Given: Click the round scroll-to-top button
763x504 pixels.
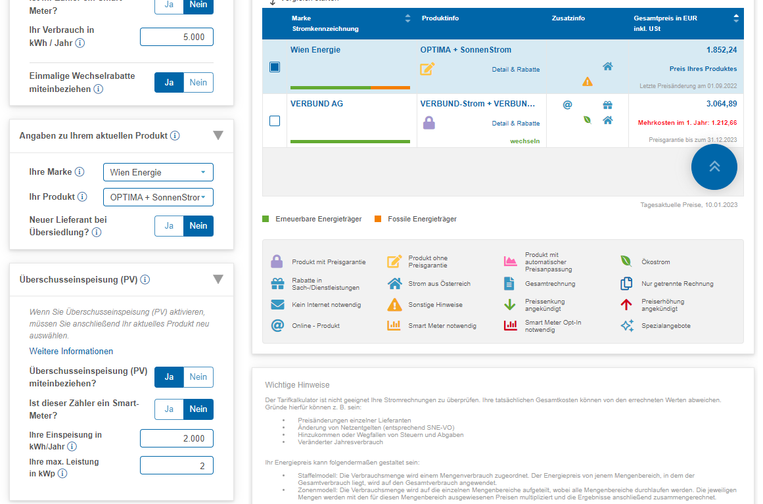Looking at the screenshot, I should tap(714, 166).
